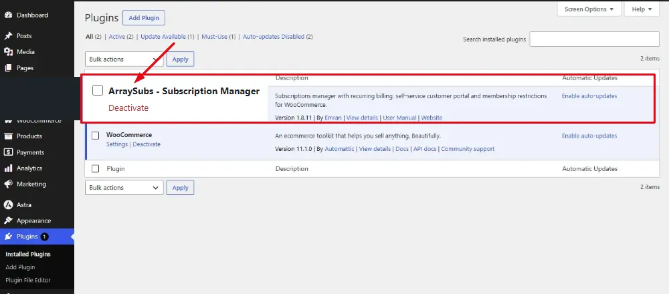Filter plugins by Active

click(116, 37)
